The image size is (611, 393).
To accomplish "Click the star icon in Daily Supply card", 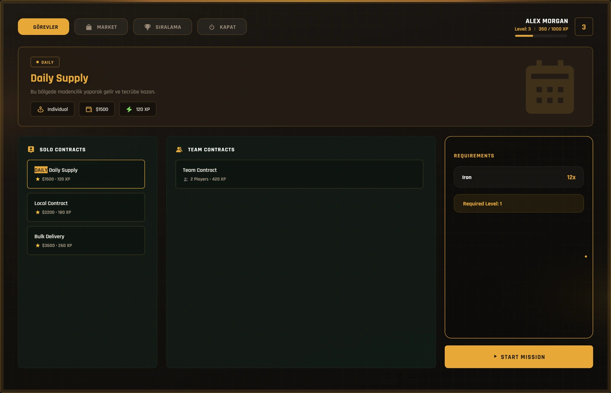I will (x=37, y=179).
